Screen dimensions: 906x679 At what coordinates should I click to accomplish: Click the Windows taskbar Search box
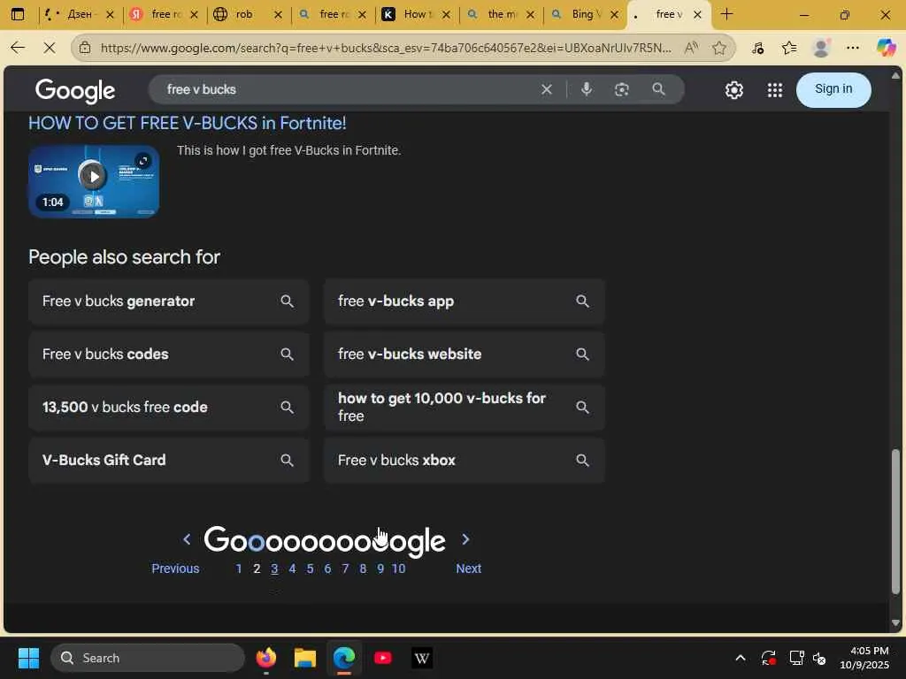click(x=148, y=658)
